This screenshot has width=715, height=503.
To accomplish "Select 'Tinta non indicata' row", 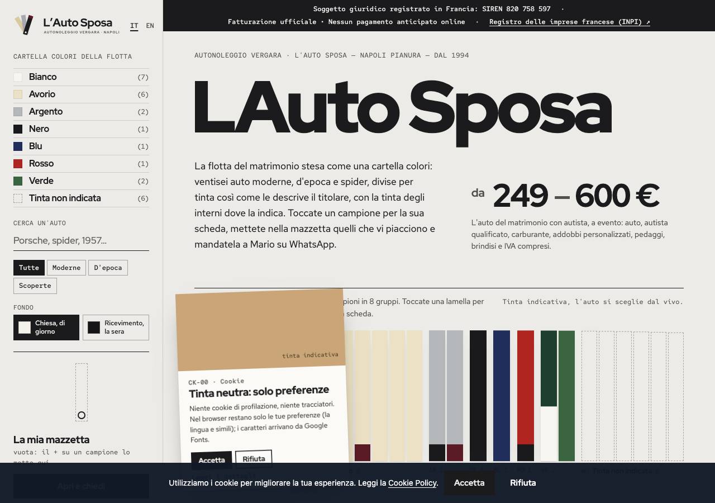I will pyautogui.click(x=81, y=198).
